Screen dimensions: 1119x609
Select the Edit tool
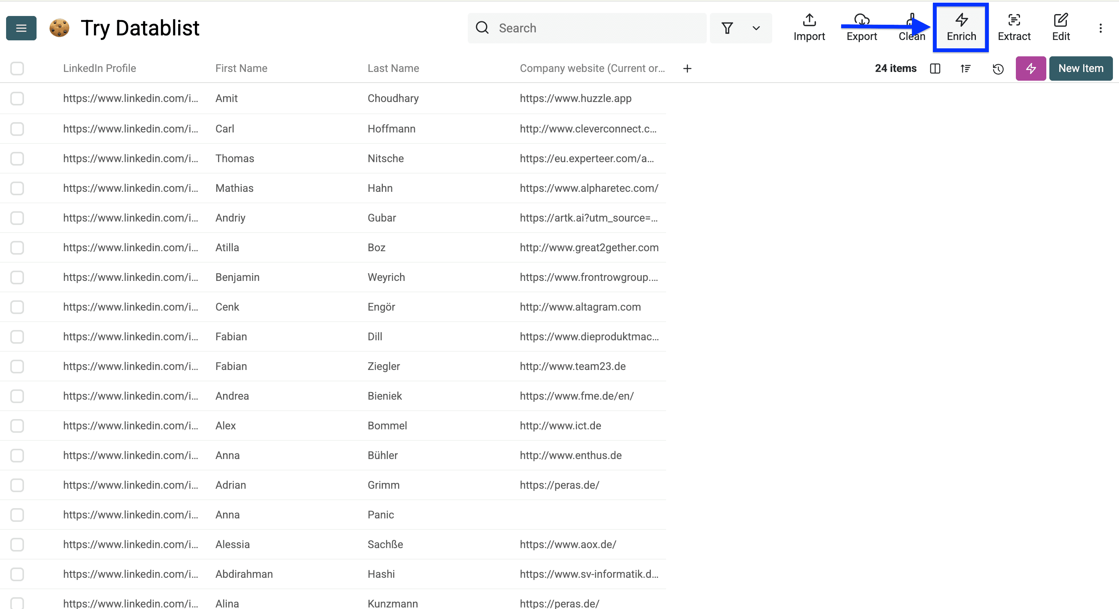1061,27
